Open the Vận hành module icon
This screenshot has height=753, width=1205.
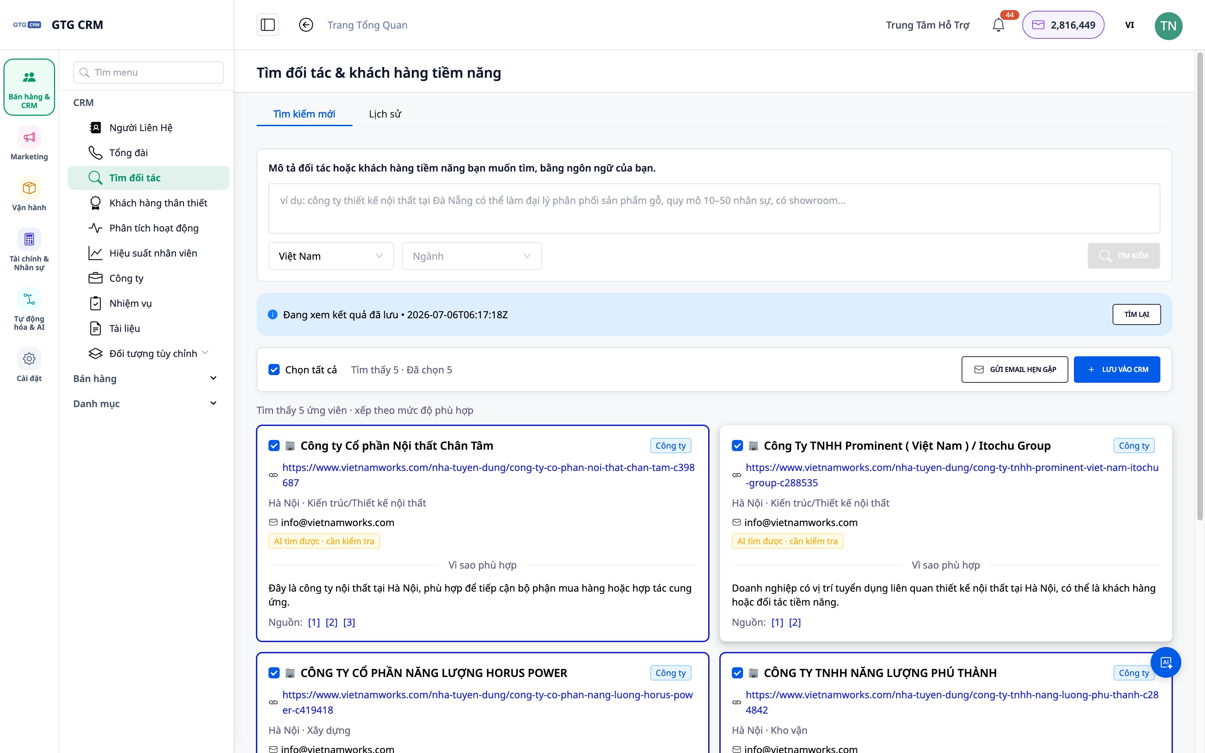pos(29,188)
